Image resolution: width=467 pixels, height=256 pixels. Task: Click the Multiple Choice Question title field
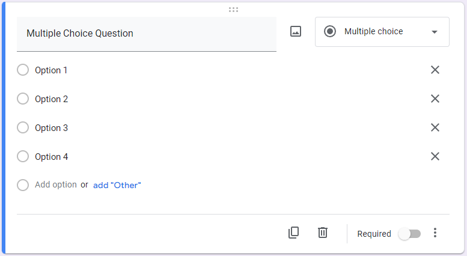click(x=146, y=34)
